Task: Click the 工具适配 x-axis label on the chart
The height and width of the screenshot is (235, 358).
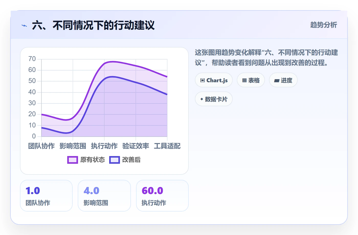Action: [x=167, y=146]
